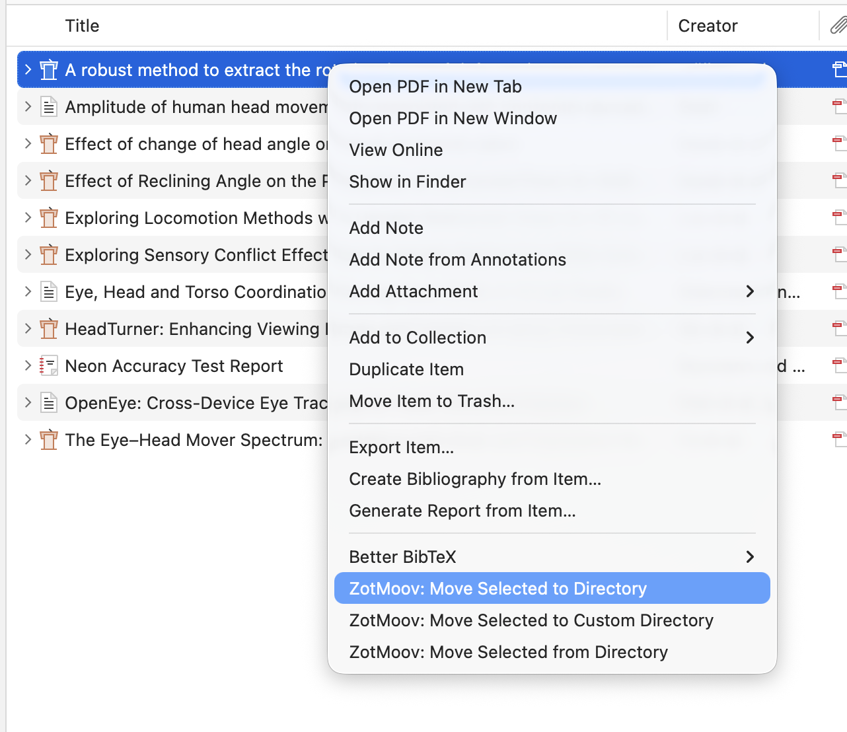Expand the 'Amplitude of human head' item
Viewport: 847px width, 732px height.
click(28, 106)
